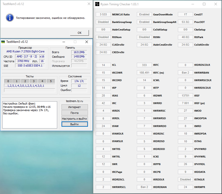Click the blue information icon in dialog
This screenshot has width=222, height=194.
tap(10, 18)
